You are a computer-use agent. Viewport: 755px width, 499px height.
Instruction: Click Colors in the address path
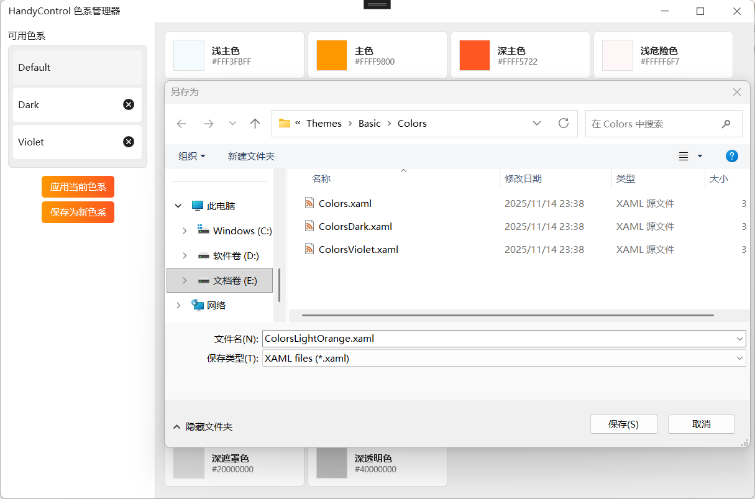click(x=412, y=123)
